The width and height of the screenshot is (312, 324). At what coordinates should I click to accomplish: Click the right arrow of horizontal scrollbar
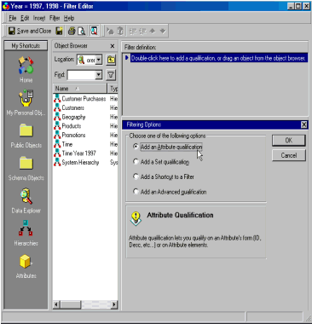[x=114, y=304]
